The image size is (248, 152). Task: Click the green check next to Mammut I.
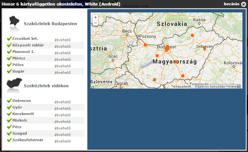(9, 52)
